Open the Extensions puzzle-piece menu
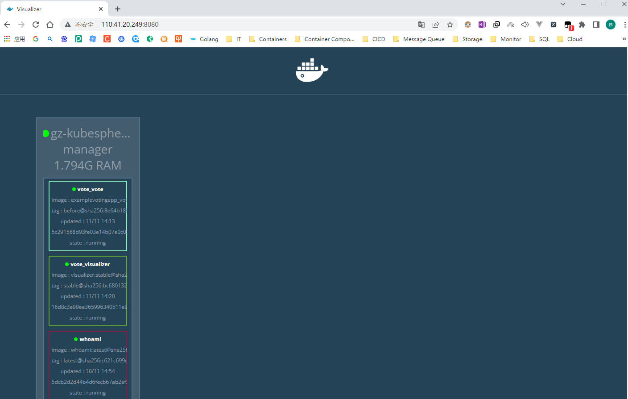 pyautogui.click(x=582, y=25)
